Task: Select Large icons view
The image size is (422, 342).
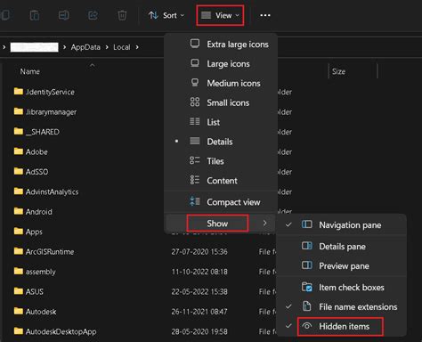Action: pyautogui.click(x=221, y=64)
